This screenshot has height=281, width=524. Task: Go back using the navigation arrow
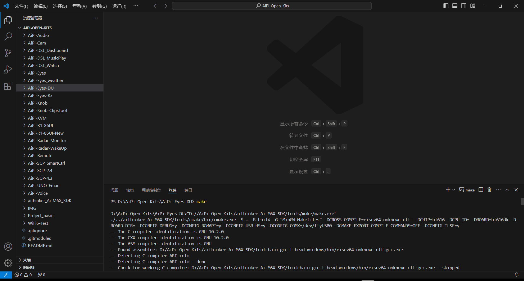click(x=156, y=6)
